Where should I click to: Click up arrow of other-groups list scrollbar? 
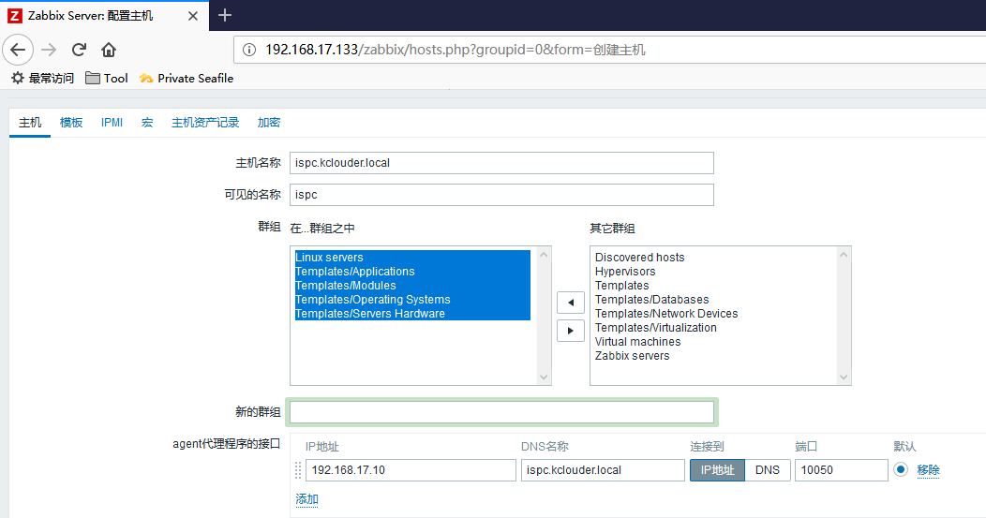pyautogui.click(x=844, y=255)
